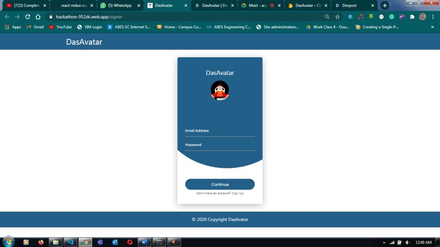The image size is (440, 247).
Task: Click the browser back arrow
Action: click(x=7, y=17)
